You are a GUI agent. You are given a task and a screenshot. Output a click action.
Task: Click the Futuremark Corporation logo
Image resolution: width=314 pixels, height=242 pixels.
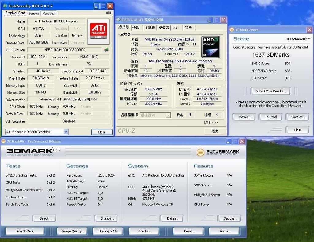click(x=218, y=152)
